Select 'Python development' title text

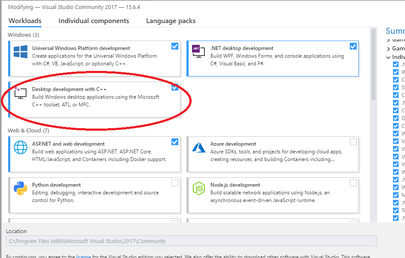(56, 185)
